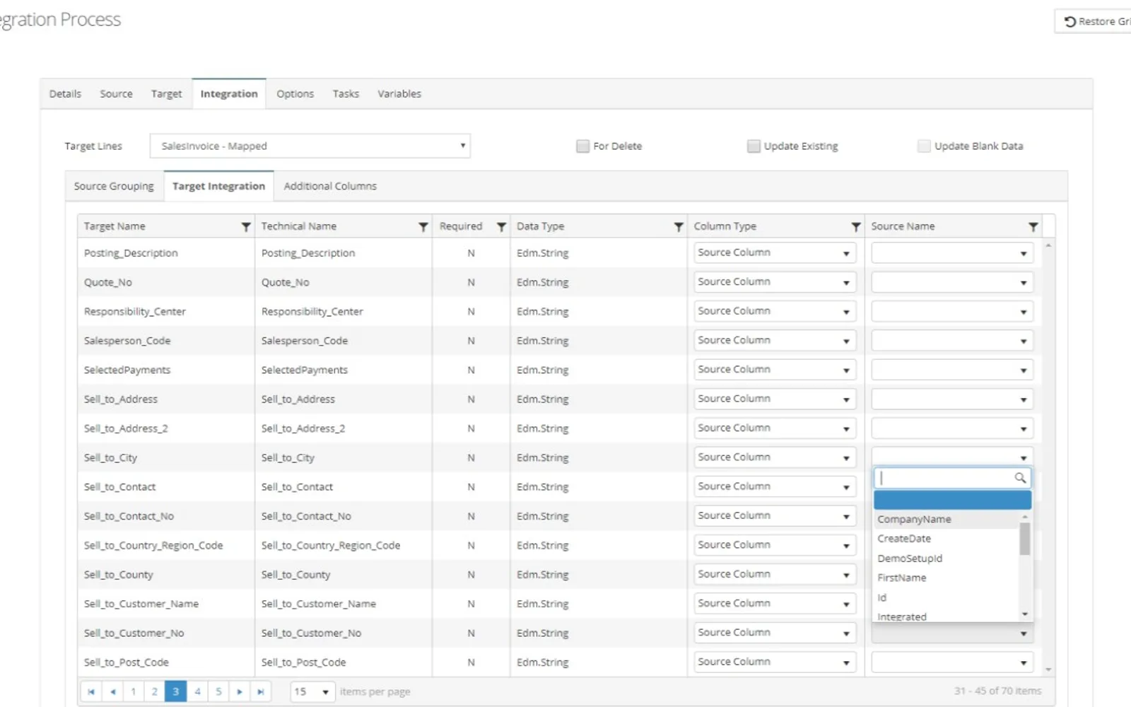Expand Column Type dropdown for Sell_to_City row
The image size is (1131, 707).
click(775, 457)
